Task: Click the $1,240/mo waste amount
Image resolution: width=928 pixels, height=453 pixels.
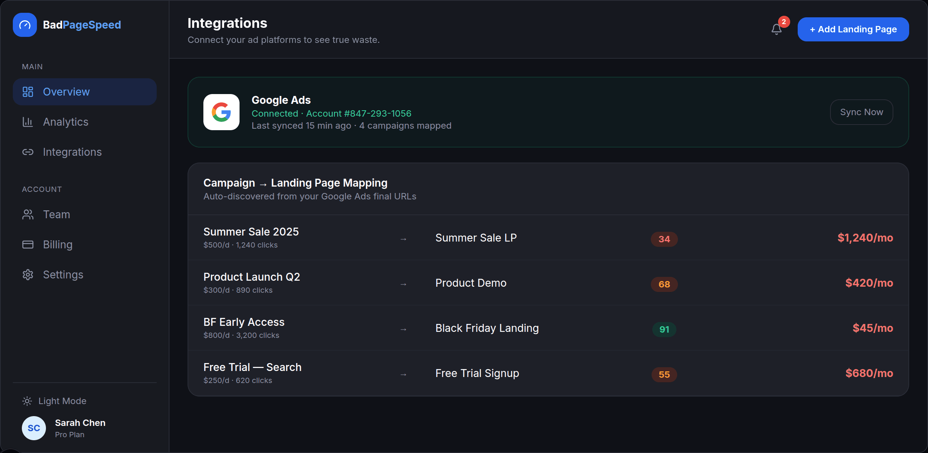Action: [865, 238]
